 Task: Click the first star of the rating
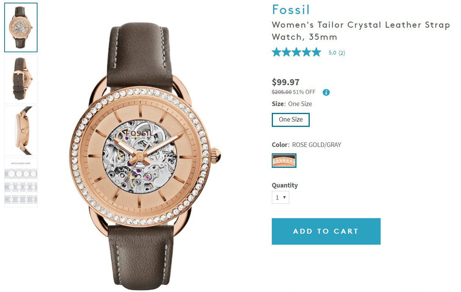(277, 53)
